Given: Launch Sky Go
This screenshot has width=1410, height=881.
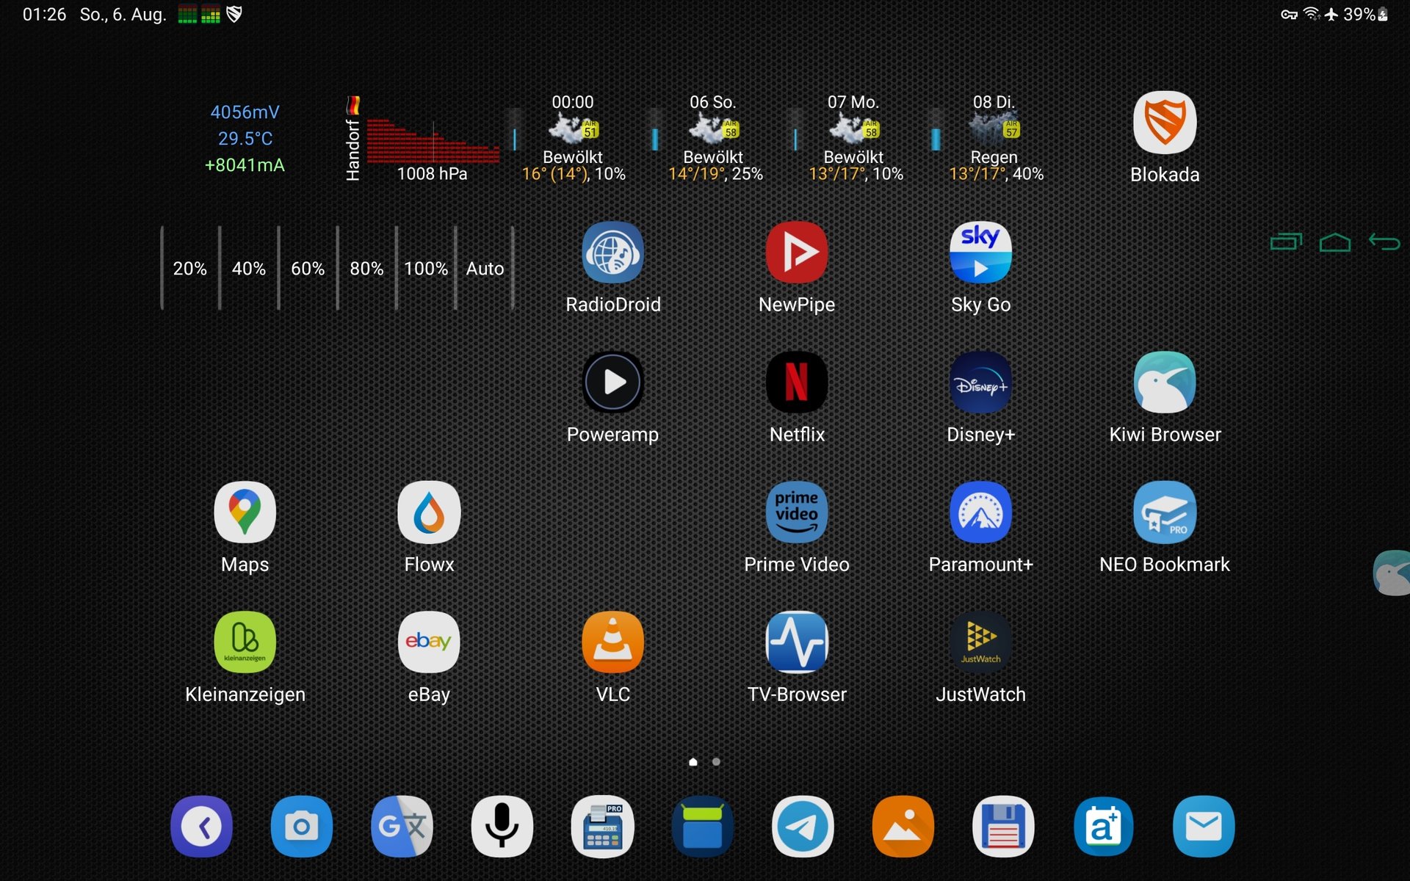Looking at the screenshot, I should (x=980, y=253).
